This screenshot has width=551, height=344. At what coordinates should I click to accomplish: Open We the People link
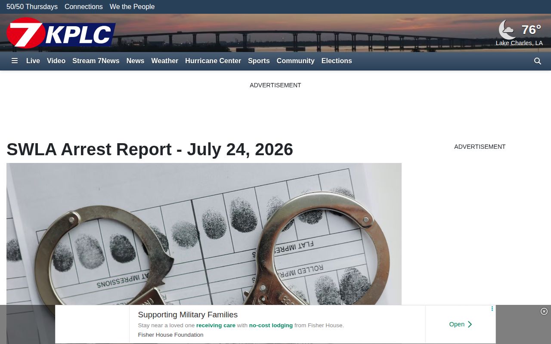(x=132, y=7)
